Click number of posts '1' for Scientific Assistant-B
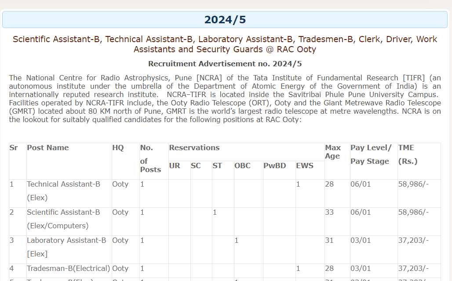This screenshot has width=452, height=281. point(142,212)
